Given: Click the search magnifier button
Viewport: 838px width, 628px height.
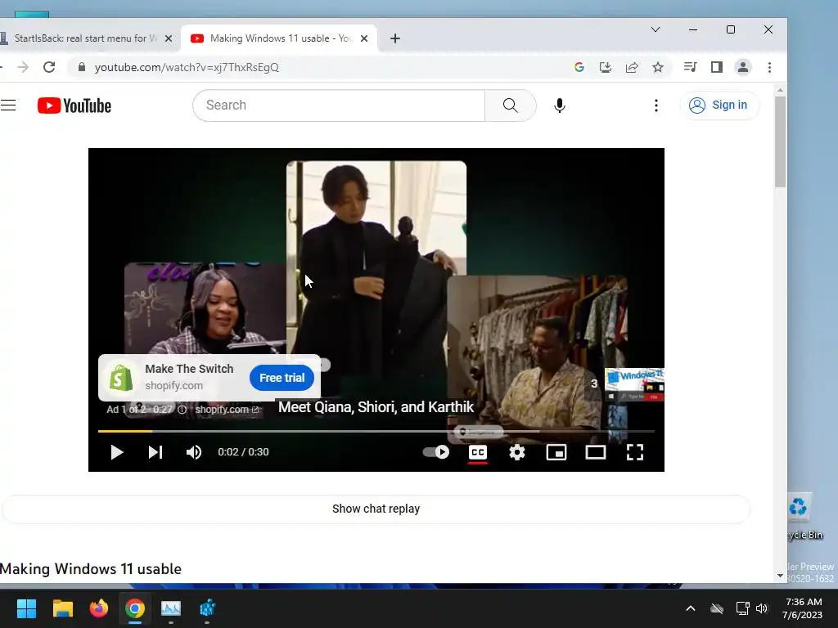Looking at the screenshot, I should pyautogui.click(x=511, y=105).
